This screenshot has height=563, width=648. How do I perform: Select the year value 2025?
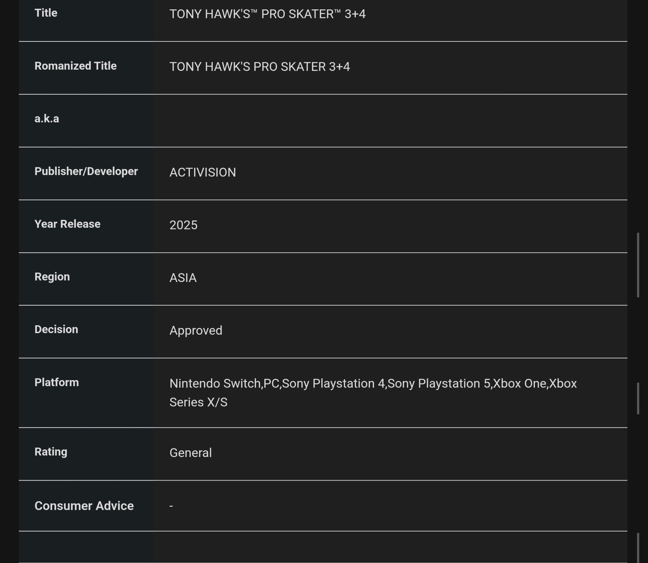[x=183, y=225]
